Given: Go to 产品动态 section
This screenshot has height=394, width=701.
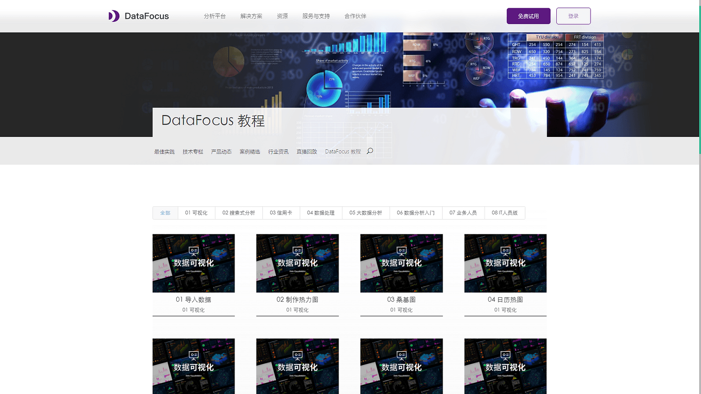Looking at the screenshot, I should [x=221, y=152].
